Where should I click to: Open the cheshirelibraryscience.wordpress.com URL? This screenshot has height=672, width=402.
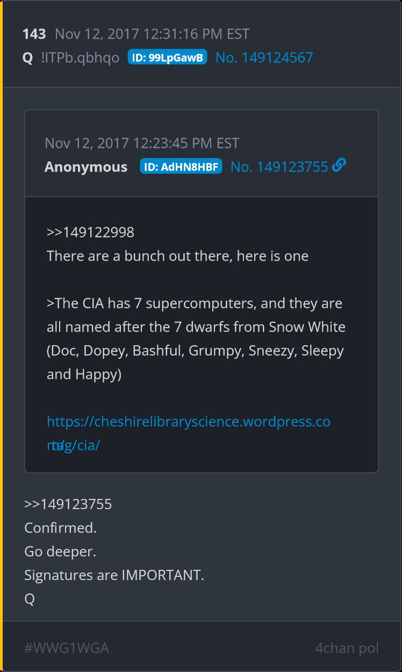(x=189, y=433)
